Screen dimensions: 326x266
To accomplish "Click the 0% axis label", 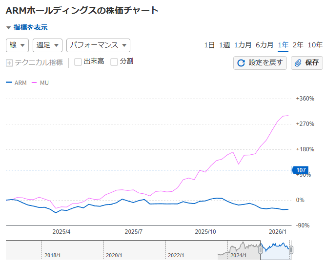I will pyautogui.click(x=300, y=200).
